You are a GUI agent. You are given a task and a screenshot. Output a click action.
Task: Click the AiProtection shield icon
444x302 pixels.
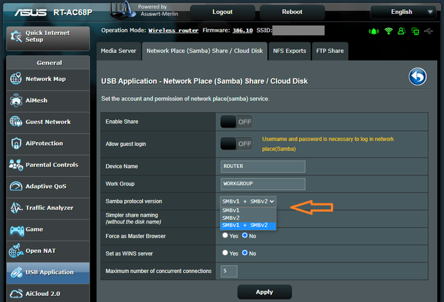(x=16, y=143)
